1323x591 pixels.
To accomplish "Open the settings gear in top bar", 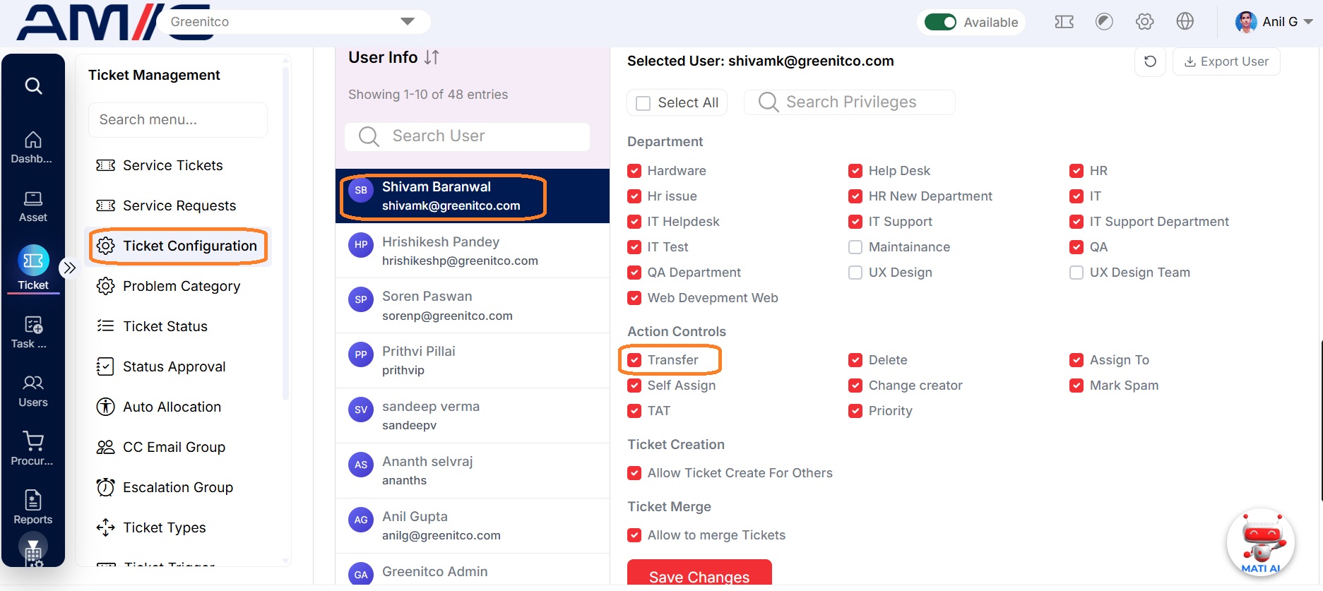I will point(1144,22).
